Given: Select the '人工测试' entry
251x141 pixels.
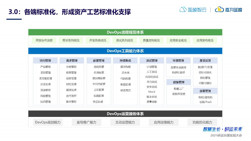Looking at the screenshot, I should 152,72.
